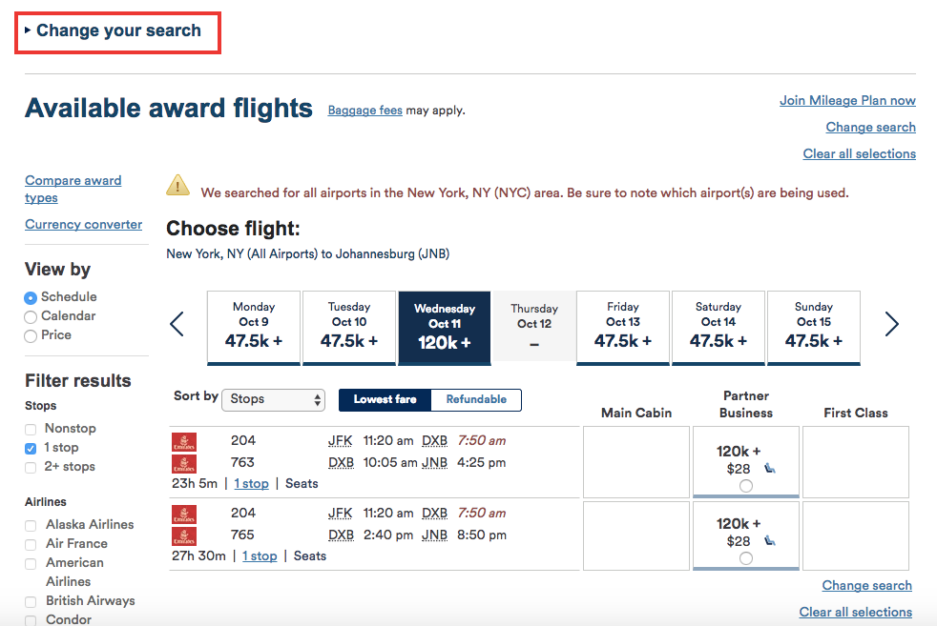The image size is (937, 626).
Task: Click the yellow warning triangle icon
Action: pos(177,185)
